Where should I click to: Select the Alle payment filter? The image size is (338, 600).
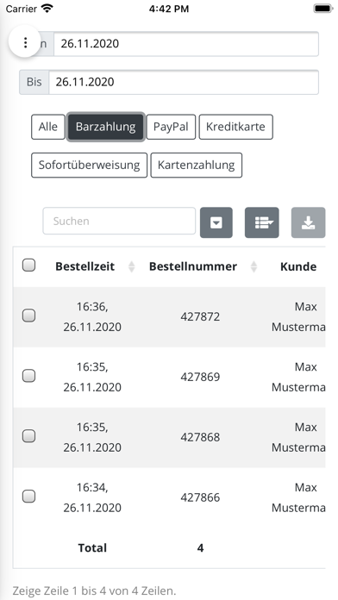(48, 127)
